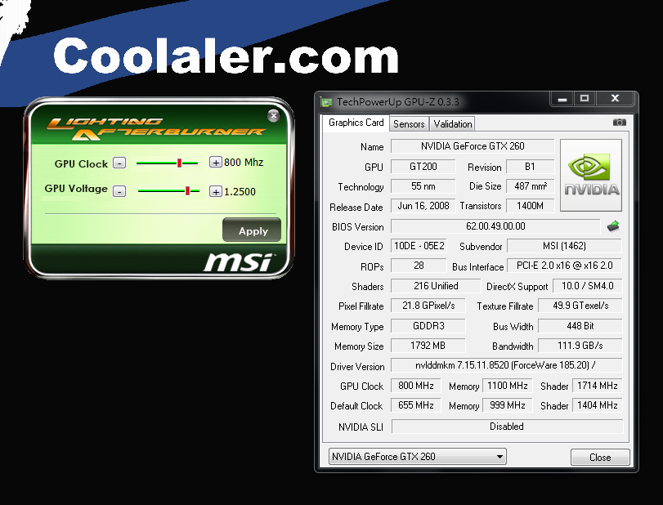This screenshot has width=663, height=505.
Task: Click the Memory Size field 1792 MB
Action: point(428,346)
